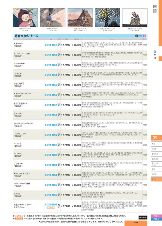This screenshot has width=162, height=226.
Task: Select the orange ソフト side tab
Action: (156, 179)
